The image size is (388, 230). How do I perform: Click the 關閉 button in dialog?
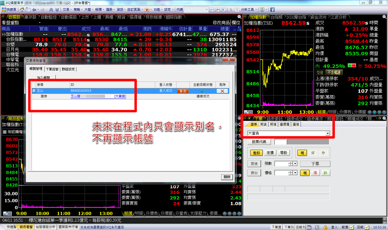tap(227, 177)
